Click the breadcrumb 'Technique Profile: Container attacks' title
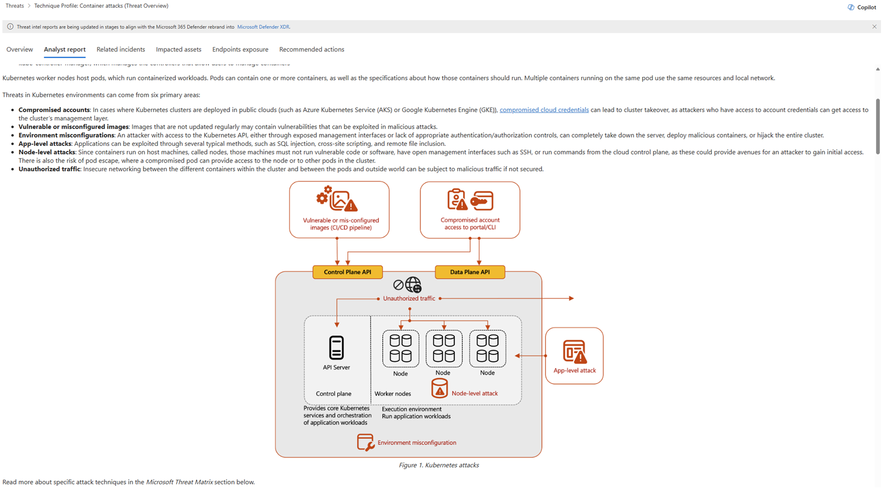885x488 pixels. click(x=101, y=6)
